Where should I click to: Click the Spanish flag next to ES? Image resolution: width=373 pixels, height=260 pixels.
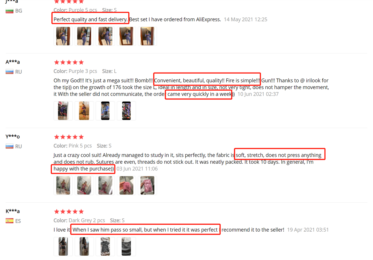[x=10, y=221]
